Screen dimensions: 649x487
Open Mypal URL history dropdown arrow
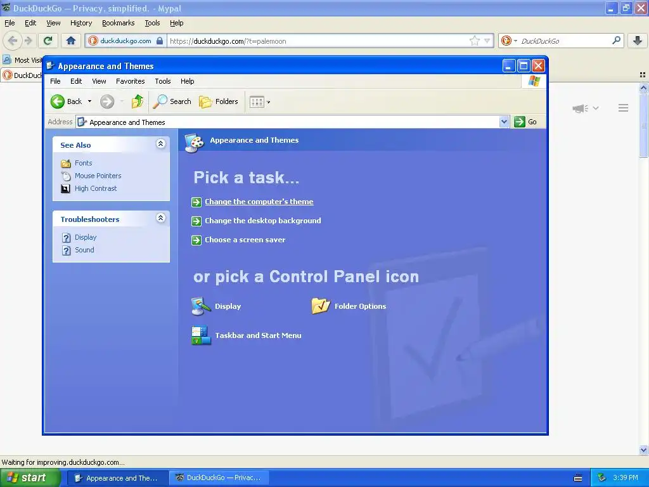[x=487, y=41]
